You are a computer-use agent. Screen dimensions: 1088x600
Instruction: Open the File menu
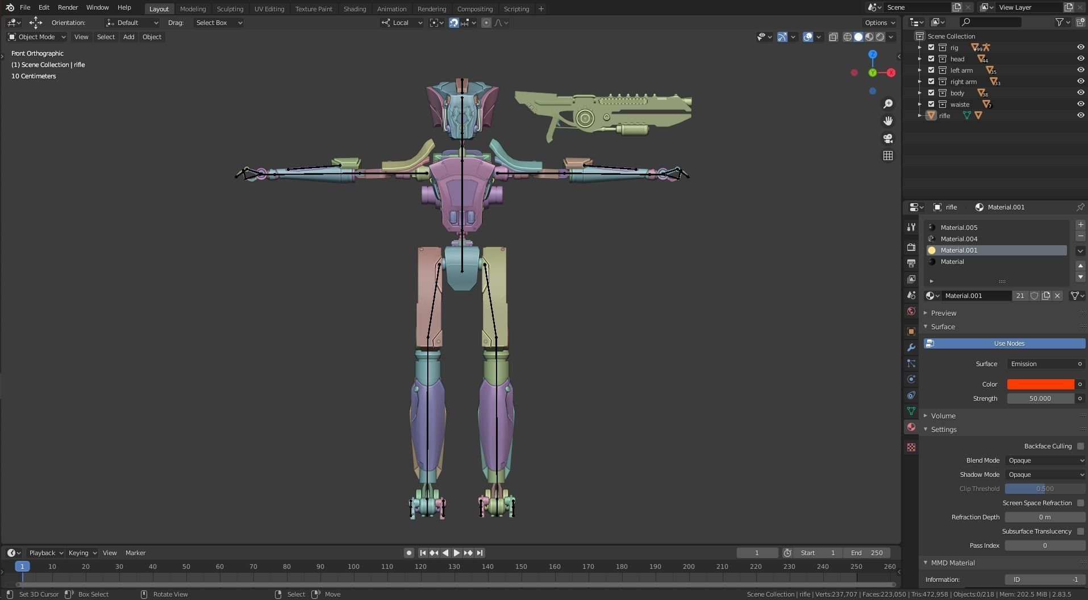pos(25,8)
